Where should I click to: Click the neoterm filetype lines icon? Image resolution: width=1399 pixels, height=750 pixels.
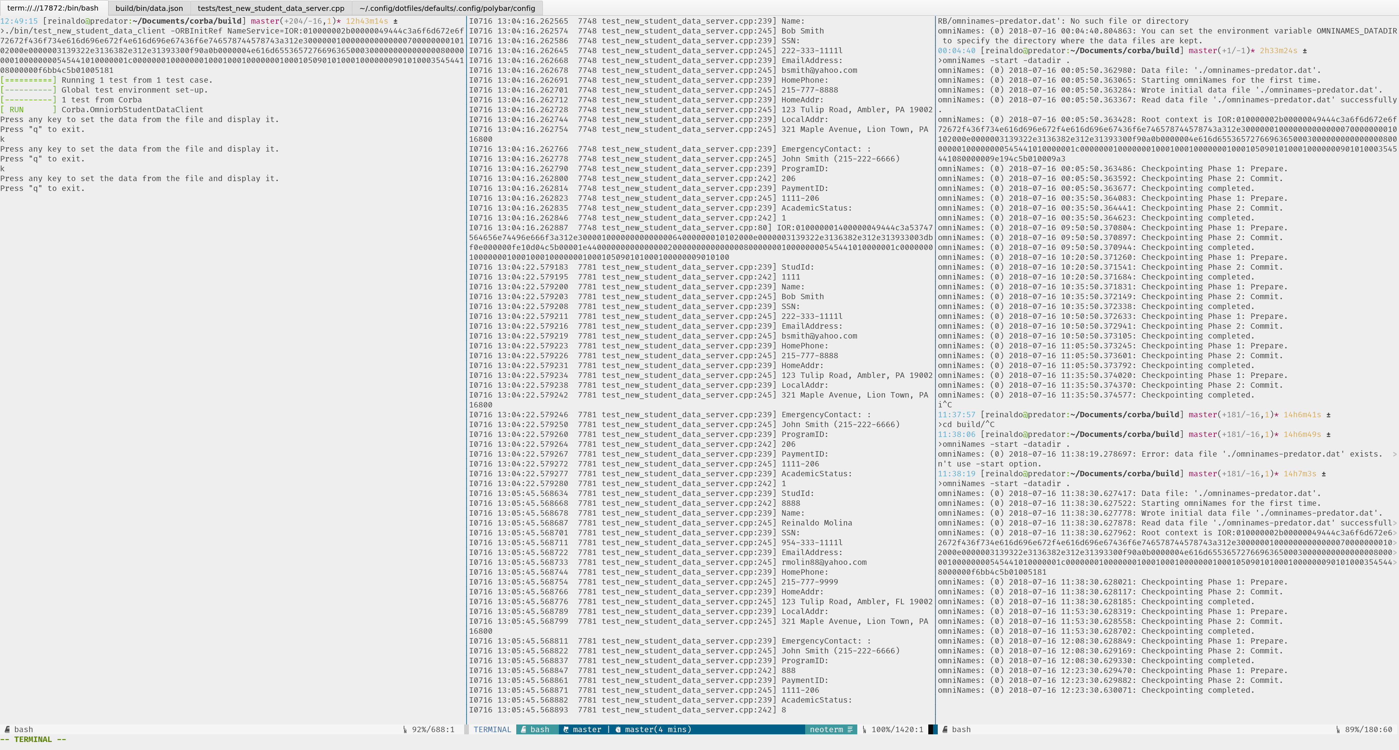(850, 729)
